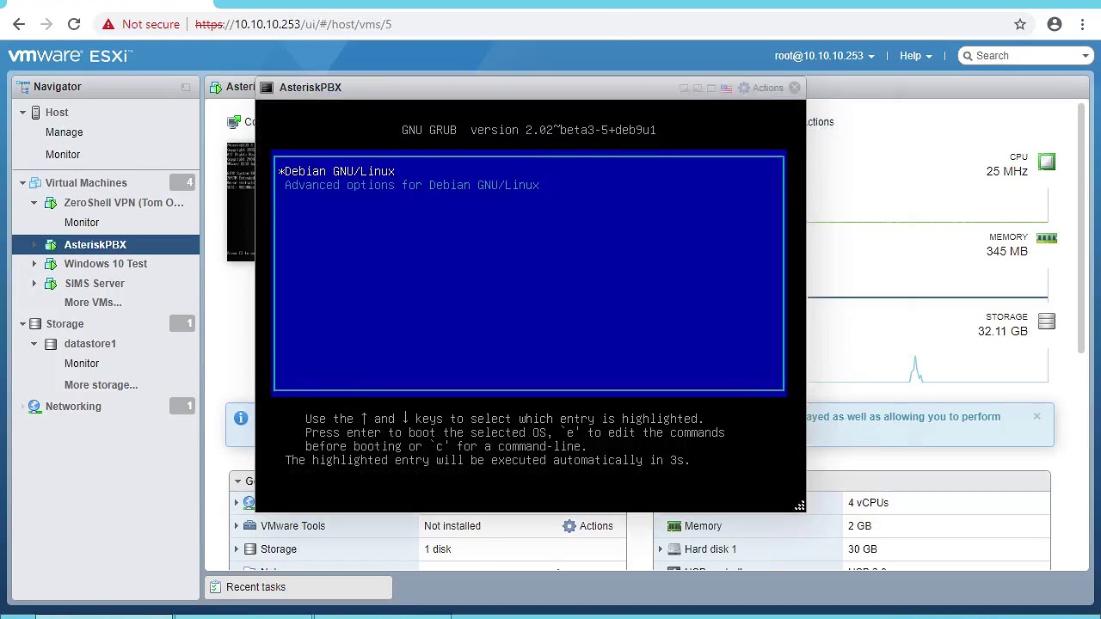
Task: Select Windows 10 Test in Navigator
Action: (106, 264)
